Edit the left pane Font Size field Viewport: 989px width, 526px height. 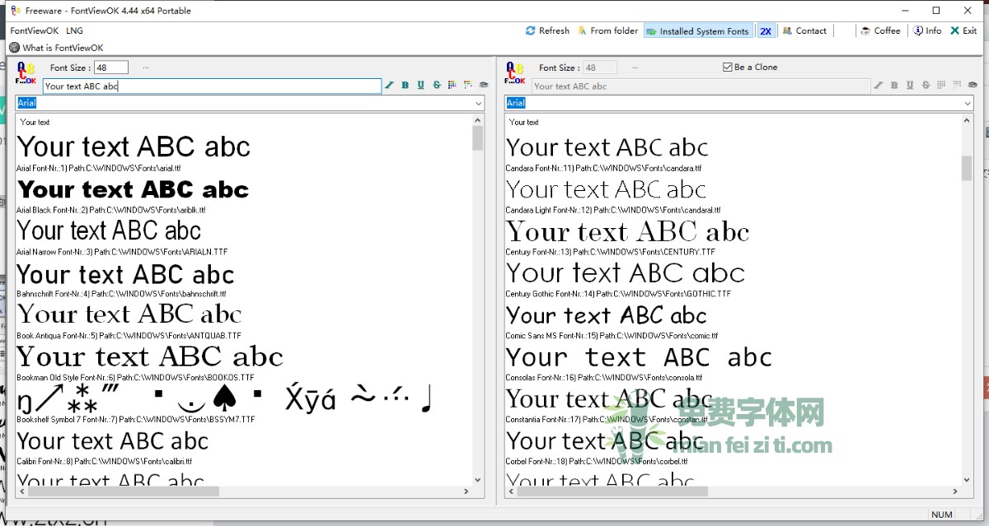[x=111, y=67]
